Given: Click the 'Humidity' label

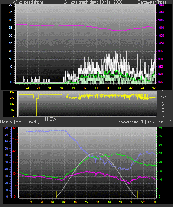Looking at the screenshot, I should coord(32,122).
